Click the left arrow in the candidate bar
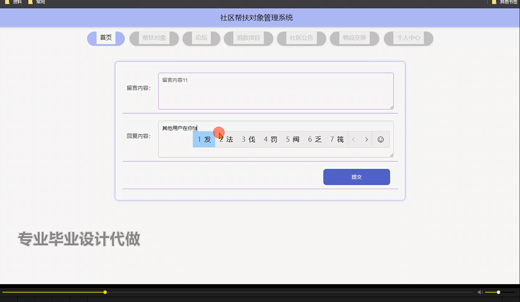 point(354,139)
